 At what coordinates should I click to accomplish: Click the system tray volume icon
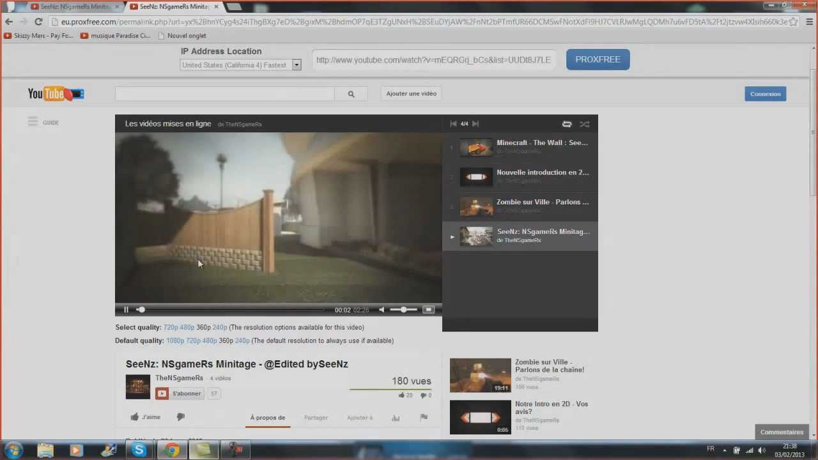[x=762, y=450]
